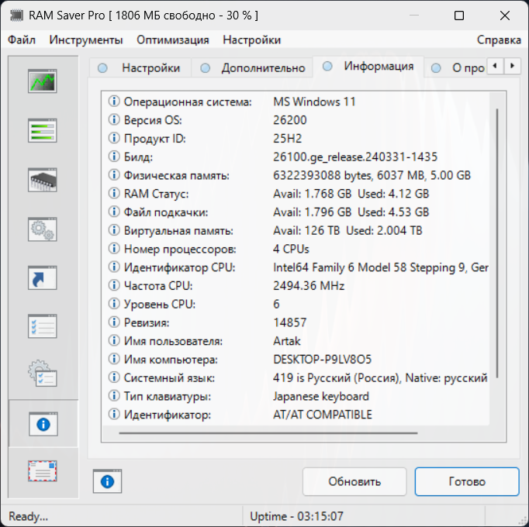Minimize the RAM Saver Pro window
The width and height of the screenshot is (529, 527).
[x=414, y=15]
